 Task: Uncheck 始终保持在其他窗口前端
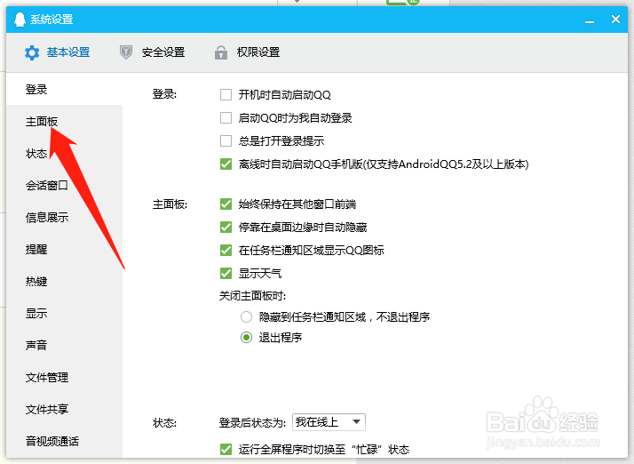(226, 204)
